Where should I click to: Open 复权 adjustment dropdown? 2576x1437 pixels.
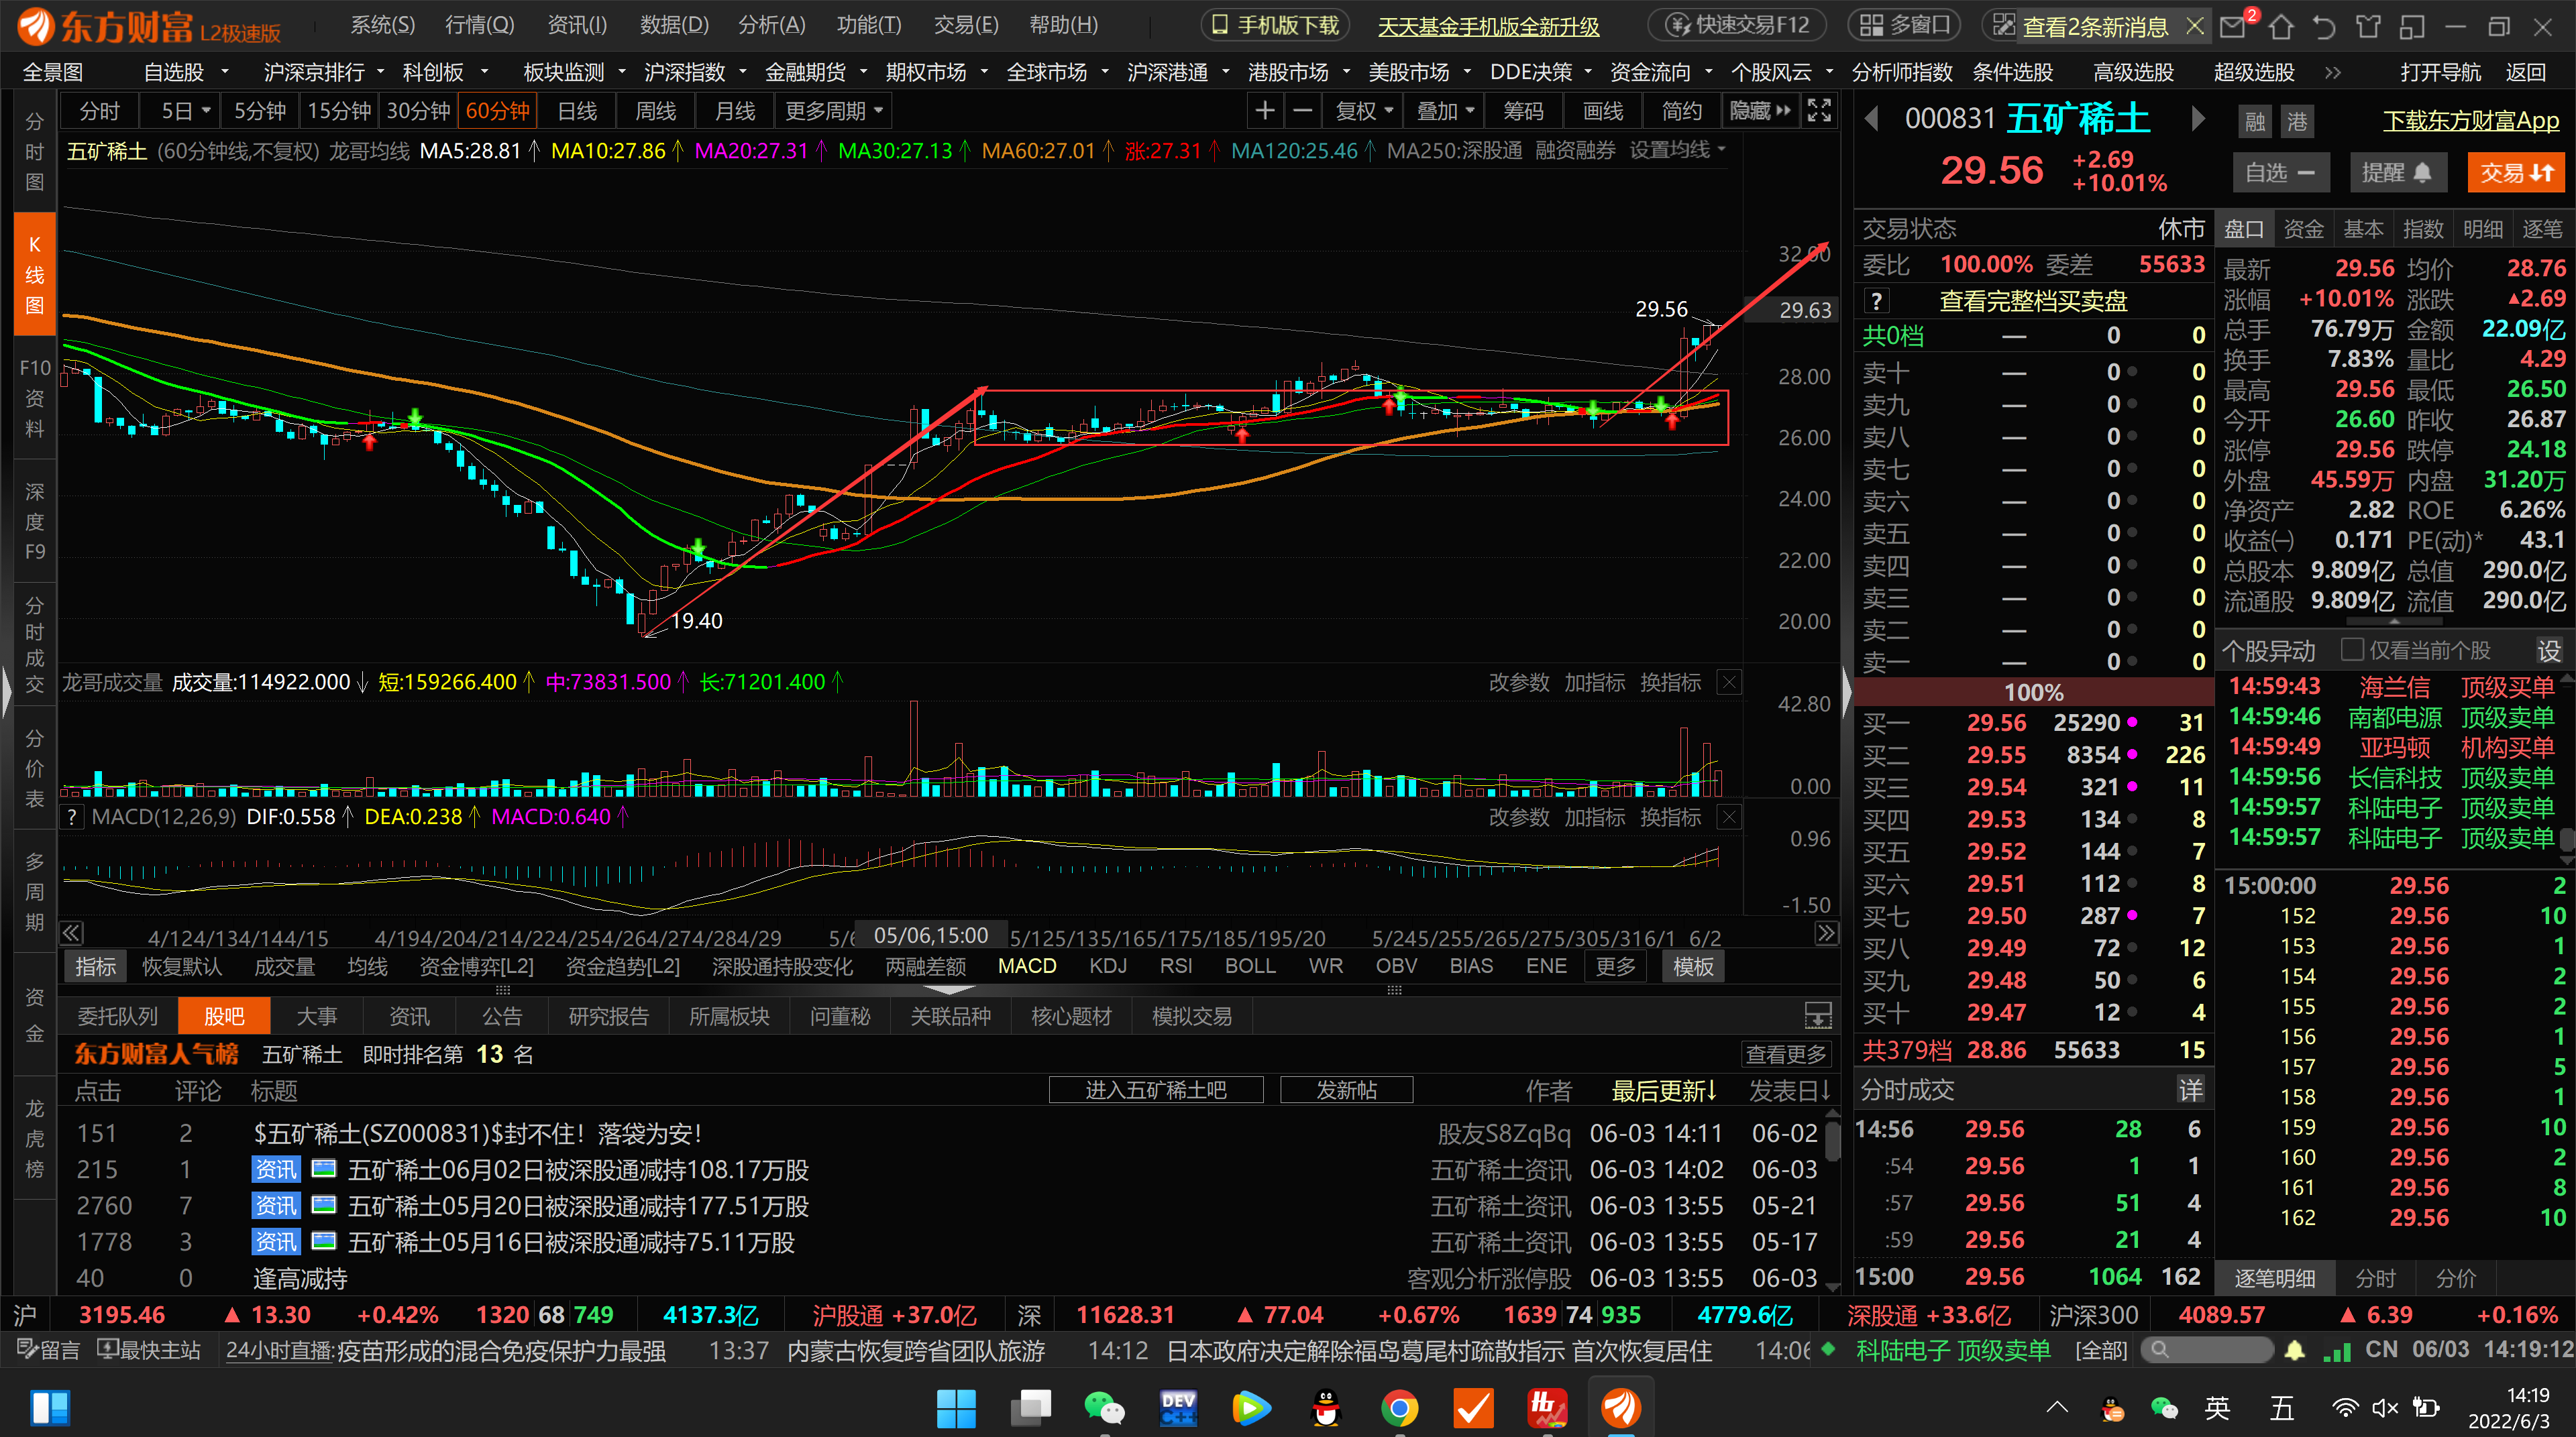pos(1363,111)
